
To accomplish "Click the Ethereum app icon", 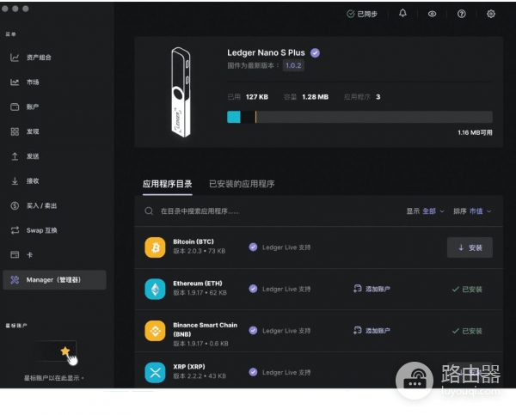I will (x=155, y=289).
